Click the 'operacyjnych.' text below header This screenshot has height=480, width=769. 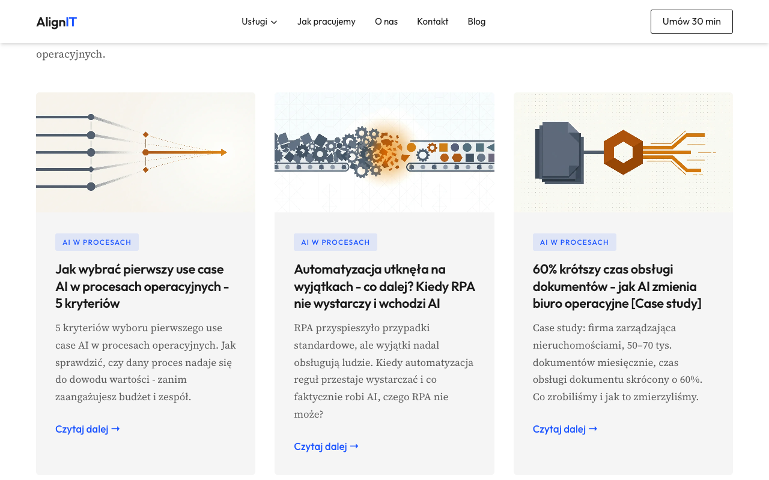click(71, 55)
